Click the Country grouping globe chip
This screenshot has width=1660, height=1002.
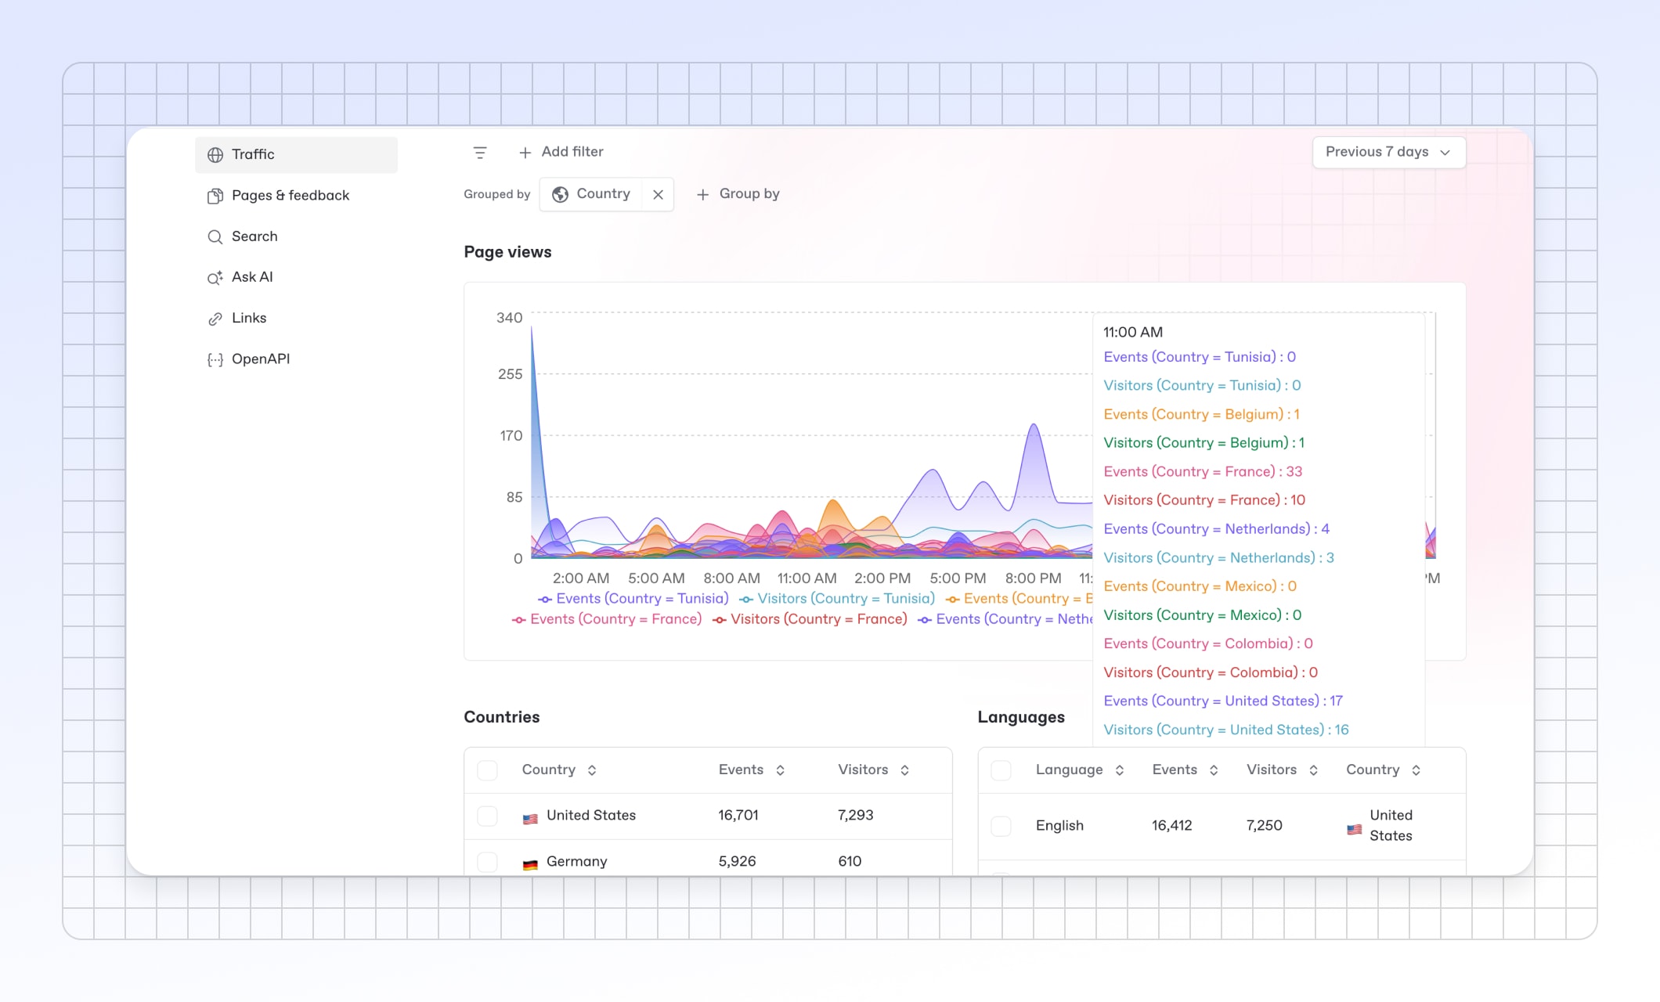591,194
